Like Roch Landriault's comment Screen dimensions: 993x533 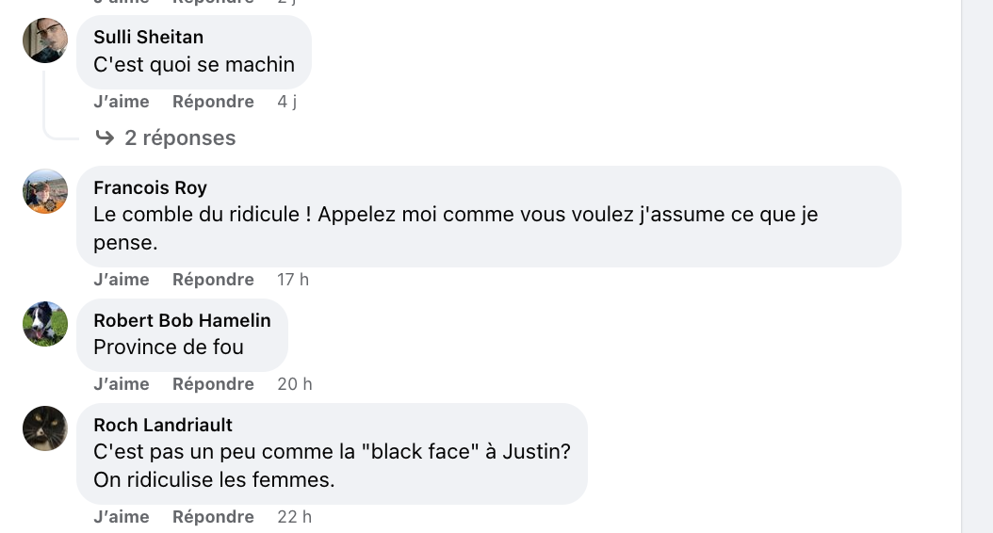coord(122,517)
